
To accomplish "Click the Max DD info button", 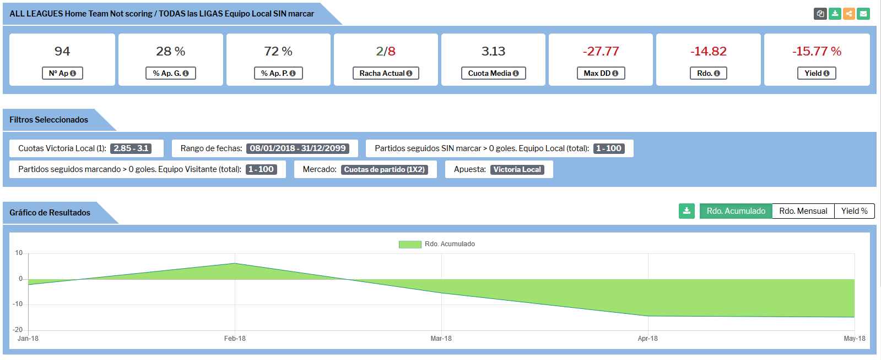I will click(601, 73).
